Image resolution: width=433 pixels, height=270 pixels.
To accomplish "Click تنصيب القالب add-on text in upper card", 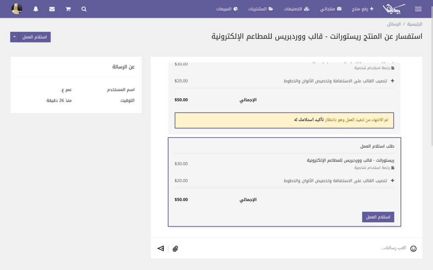I will point(335,81).
